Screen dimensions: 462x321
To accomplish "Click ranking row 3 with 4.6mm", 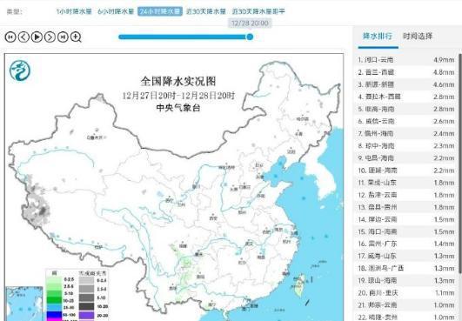I will point(406,84).
